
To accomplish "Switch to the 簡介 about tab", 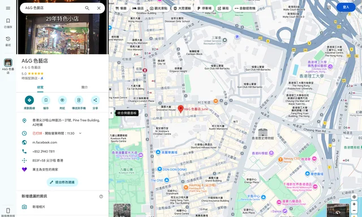I will pyautogui.click(x=84, y=88).
